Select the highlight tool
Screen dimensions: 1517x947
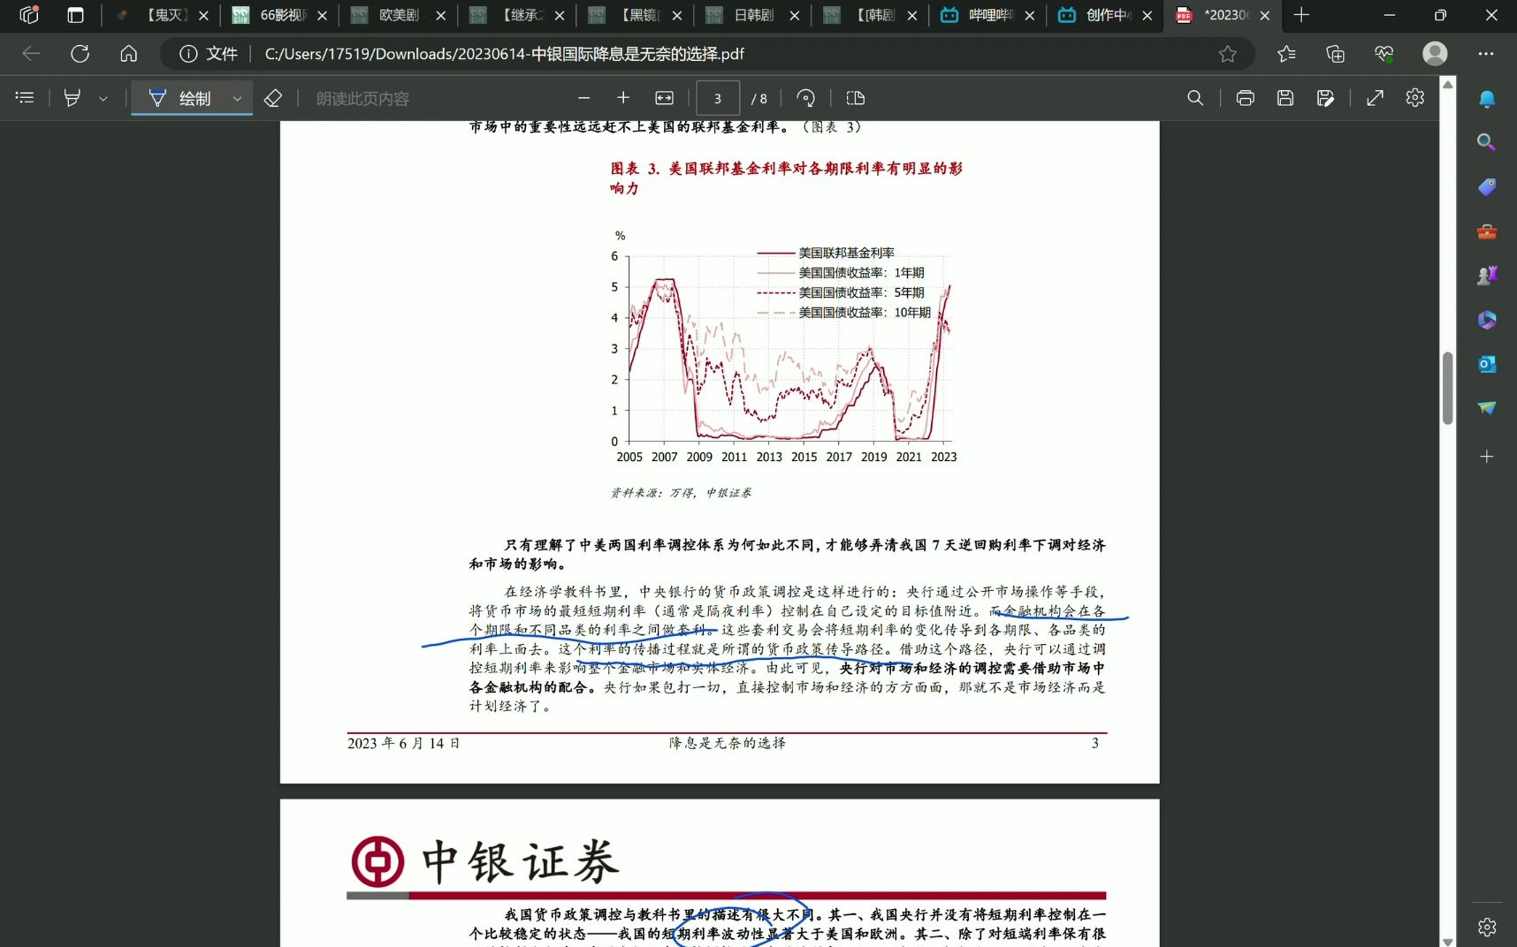tap(72, 98)
